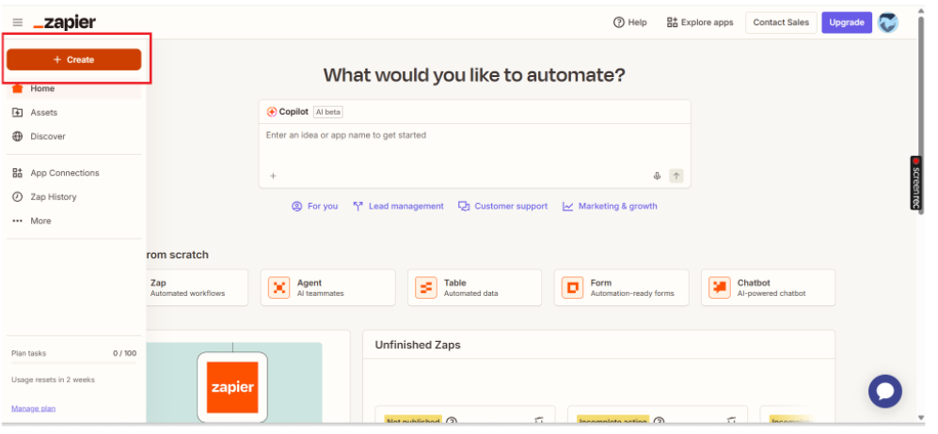Click the send arrow icon in Copilot

[676, 176]
